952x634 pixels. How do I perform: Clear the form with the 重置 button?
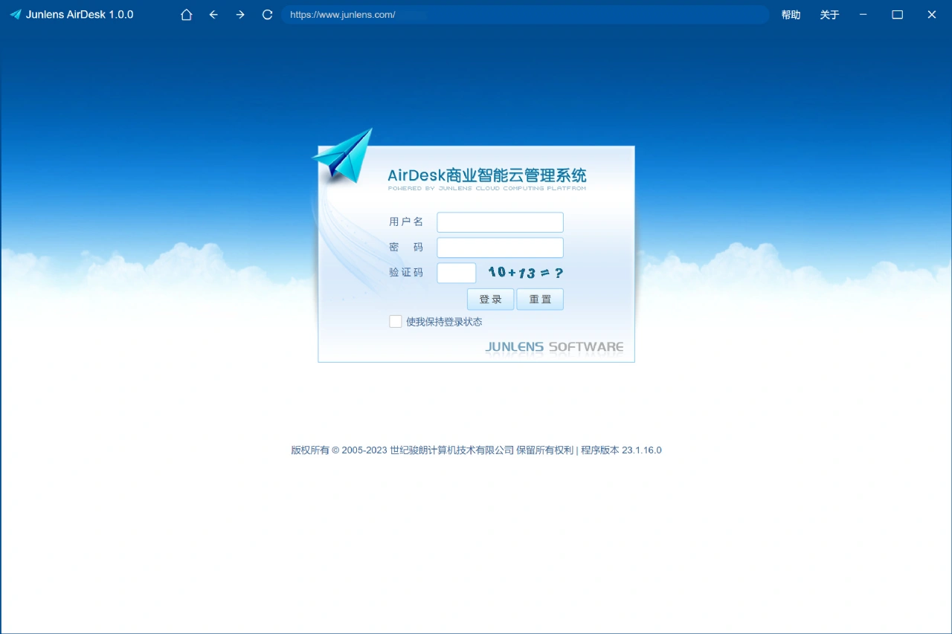(540, 300)
